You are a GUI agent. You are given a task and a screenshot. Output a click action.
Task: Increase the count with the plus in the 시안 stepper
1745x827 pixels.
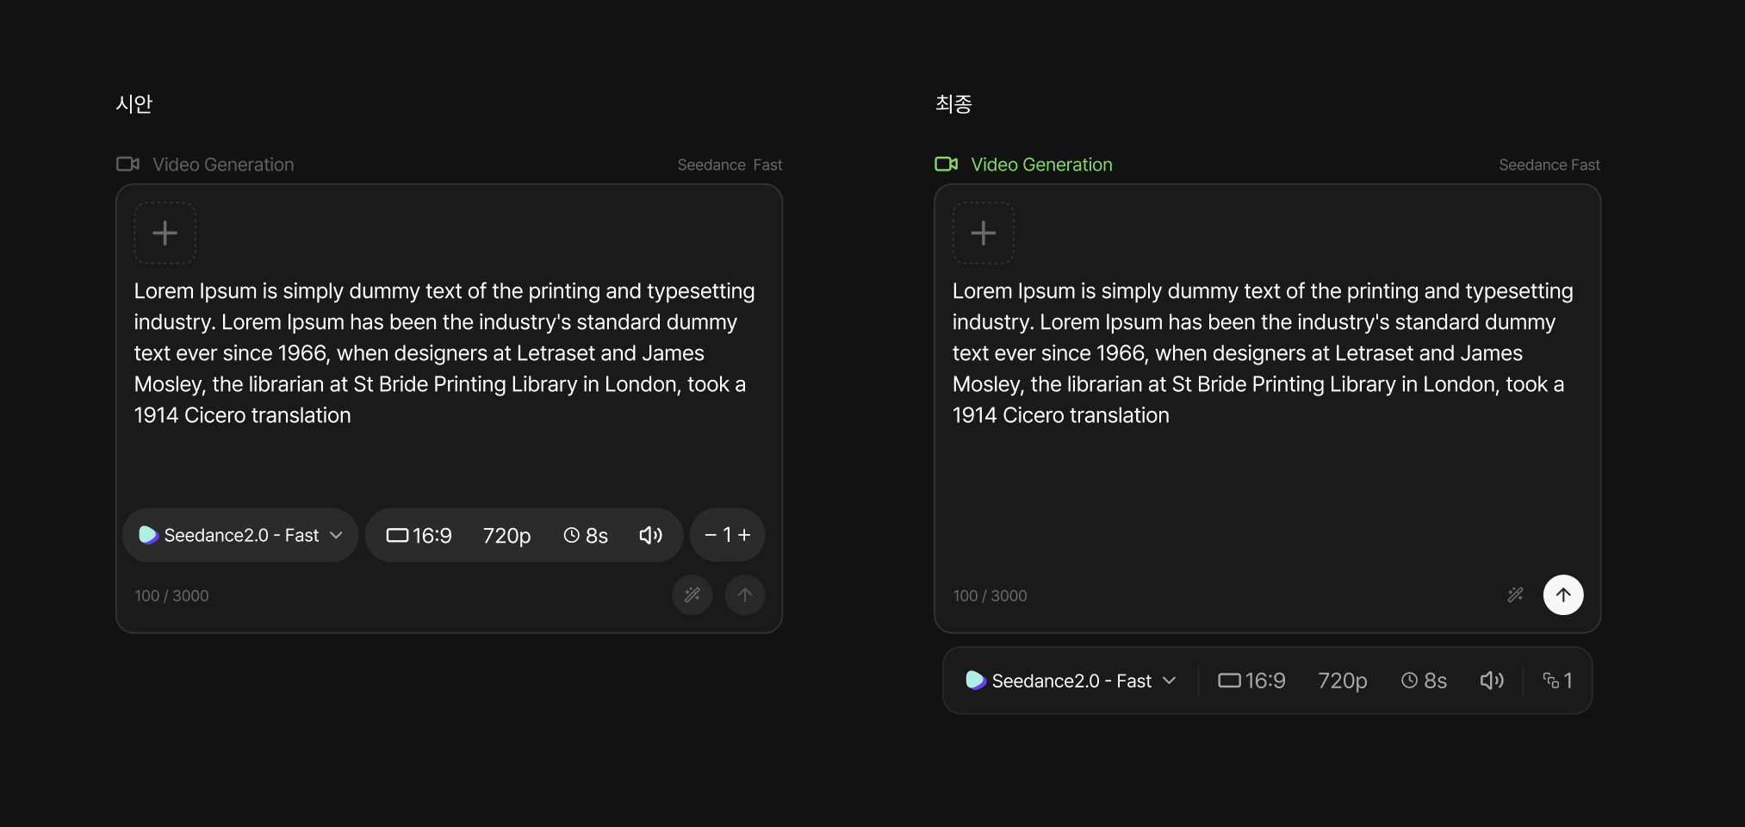744,535
